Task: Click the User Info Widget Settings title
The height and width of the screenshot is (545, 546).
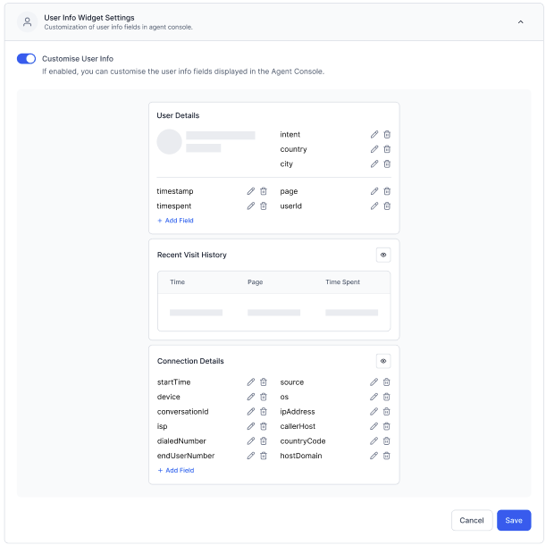Action: [89, 18]
